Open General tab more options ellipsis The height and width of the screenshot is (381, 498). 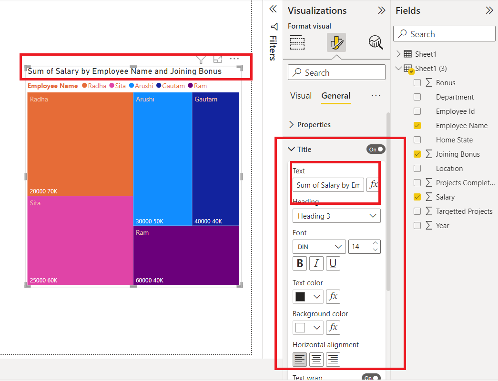click(376, 96)
